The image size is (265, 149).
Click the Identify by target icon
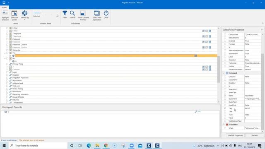click(x=25, y=13)
